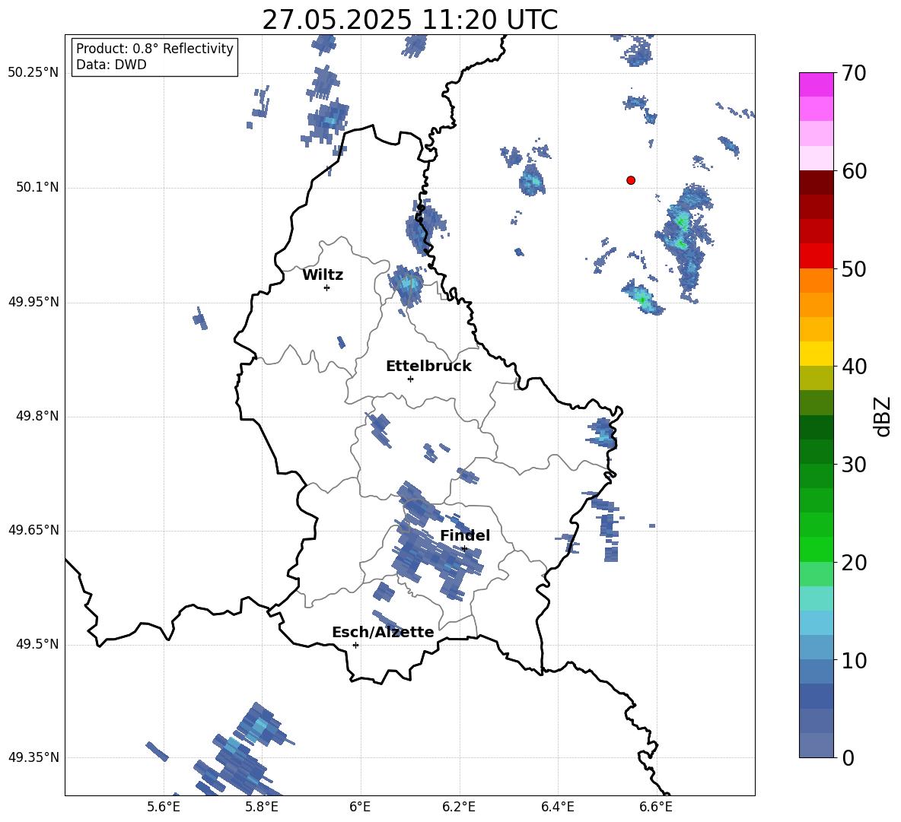Click the 49.5°N latitude label
This screenshot has width=901, height=822.
(x=37, y=644)
